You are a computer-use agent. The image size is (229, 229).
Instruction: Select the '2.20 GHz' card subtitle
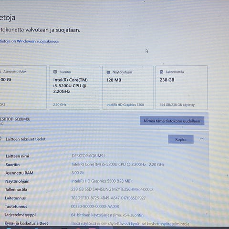click(x=60, y=104)
